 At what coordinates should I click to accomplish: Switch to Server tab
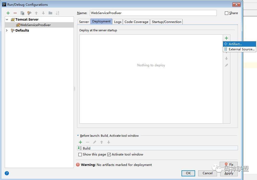(x=84, y=22)
